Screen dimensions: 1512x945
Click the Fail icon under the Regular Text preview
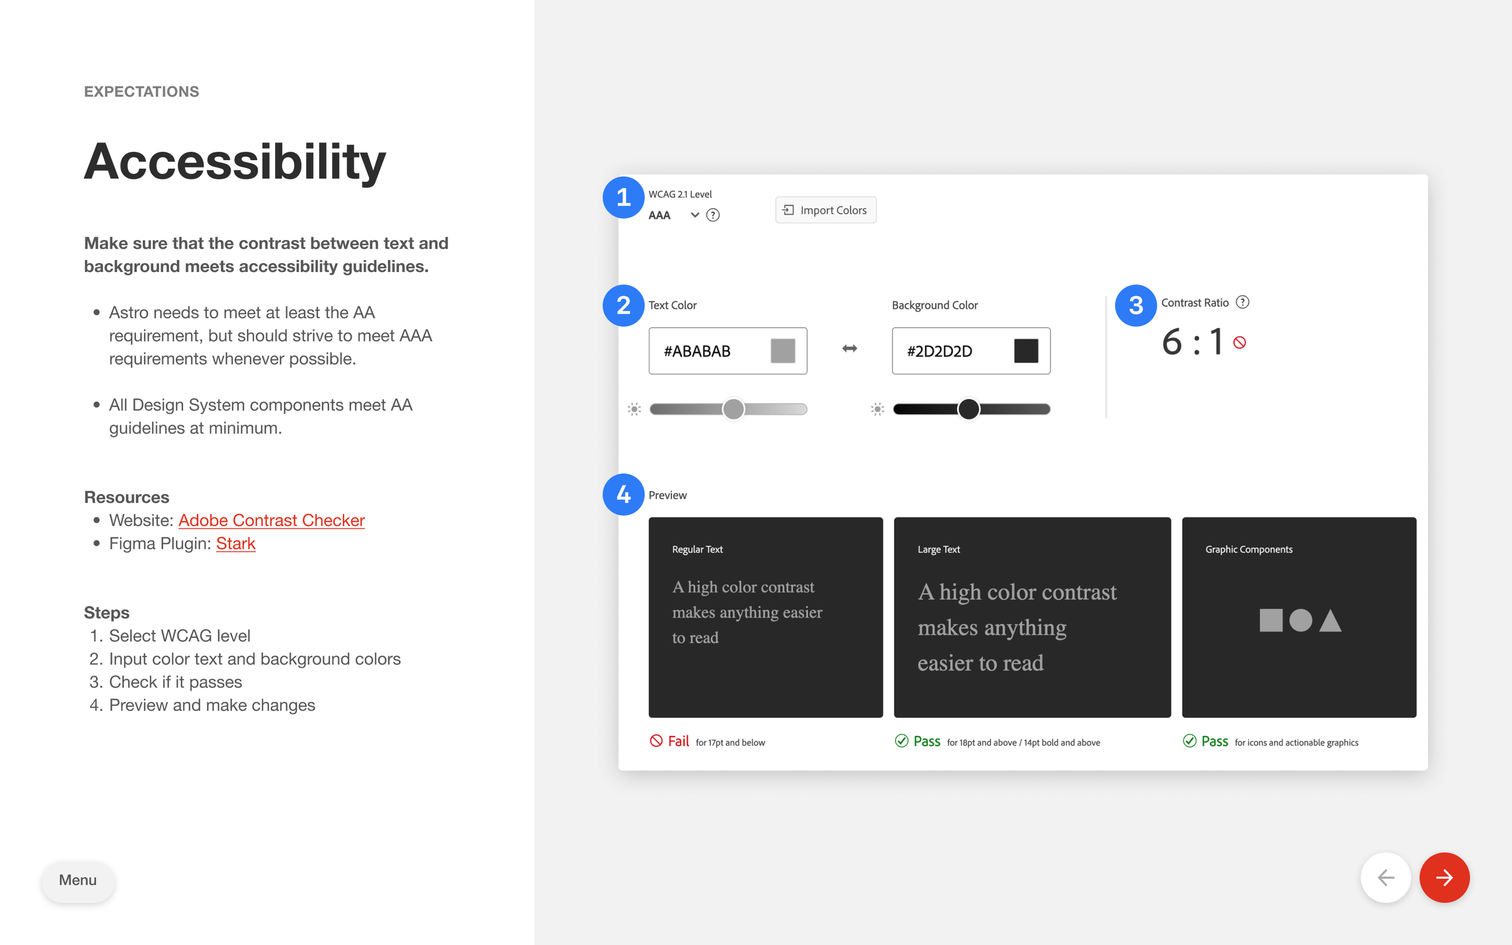click(x=656, y=741)
